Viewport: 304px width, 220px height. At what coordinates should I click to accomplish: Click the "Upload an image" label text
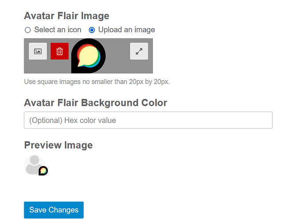(126, 30)
